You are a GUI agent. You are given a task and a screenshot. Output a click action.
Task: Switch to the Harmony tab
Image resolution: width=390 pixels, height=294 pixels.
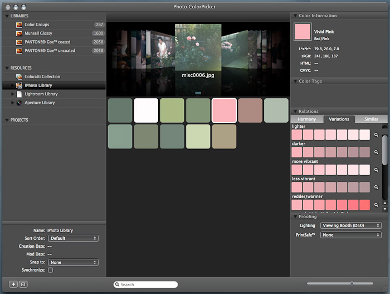point(306,119)
